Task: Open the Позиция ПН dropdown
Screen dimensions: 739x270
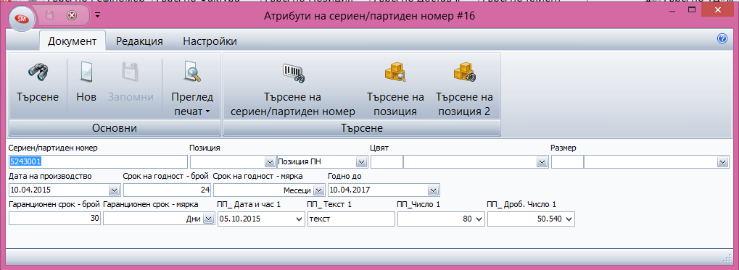Action: click(361, 162)
